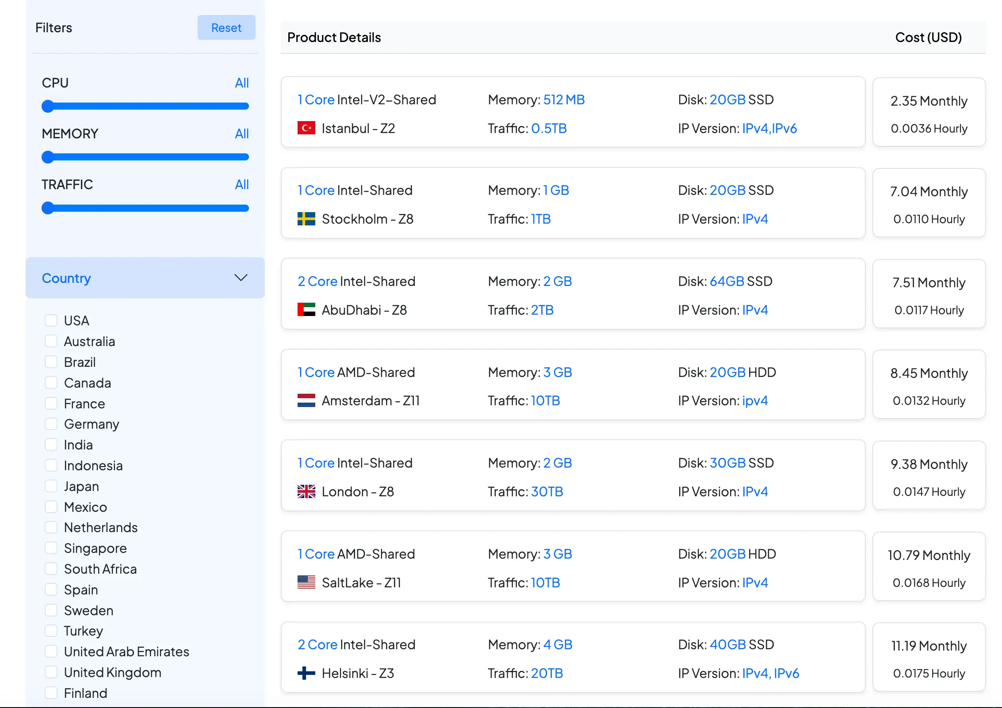The width and height of the screenshot is (1002, 708).
Task: Click the Sweden flag beside Stockholm - Z8
Action: (x=306, y=219)
